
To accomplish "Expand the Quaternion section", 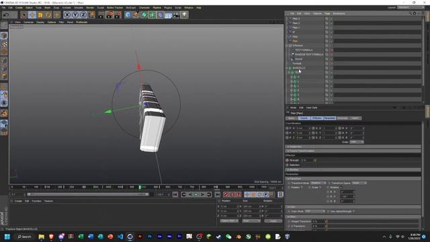I will coord(353,147).
